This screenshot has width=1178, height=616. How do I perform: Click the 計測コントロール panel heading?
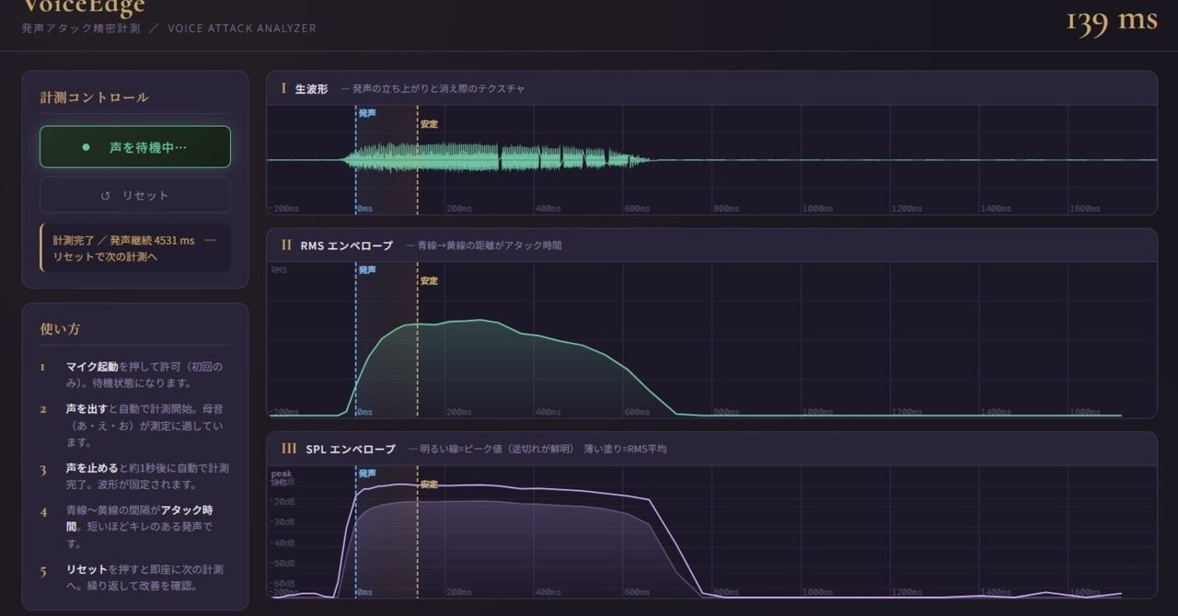(x=94, y=97)
